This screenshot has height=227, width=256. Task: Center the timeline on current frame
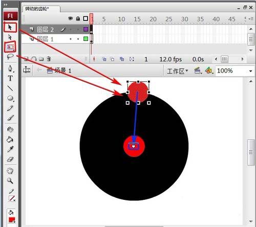pyautogui.click(x=94, y=59)
